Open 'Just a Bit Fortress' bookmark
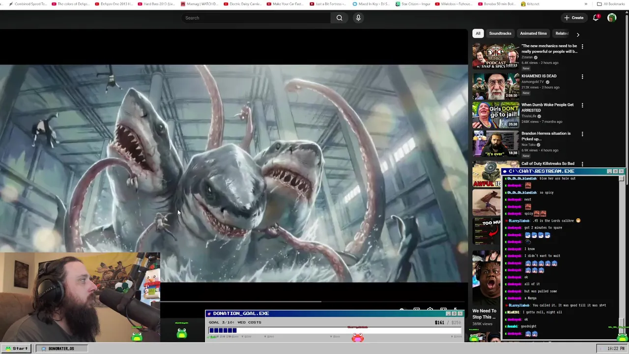Viewport: 629px width, 354px height. click(328, 4)
